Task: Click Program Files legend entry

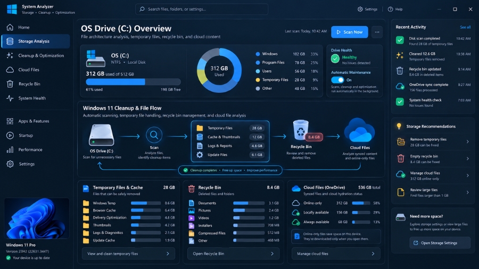Action: (286, 63)
